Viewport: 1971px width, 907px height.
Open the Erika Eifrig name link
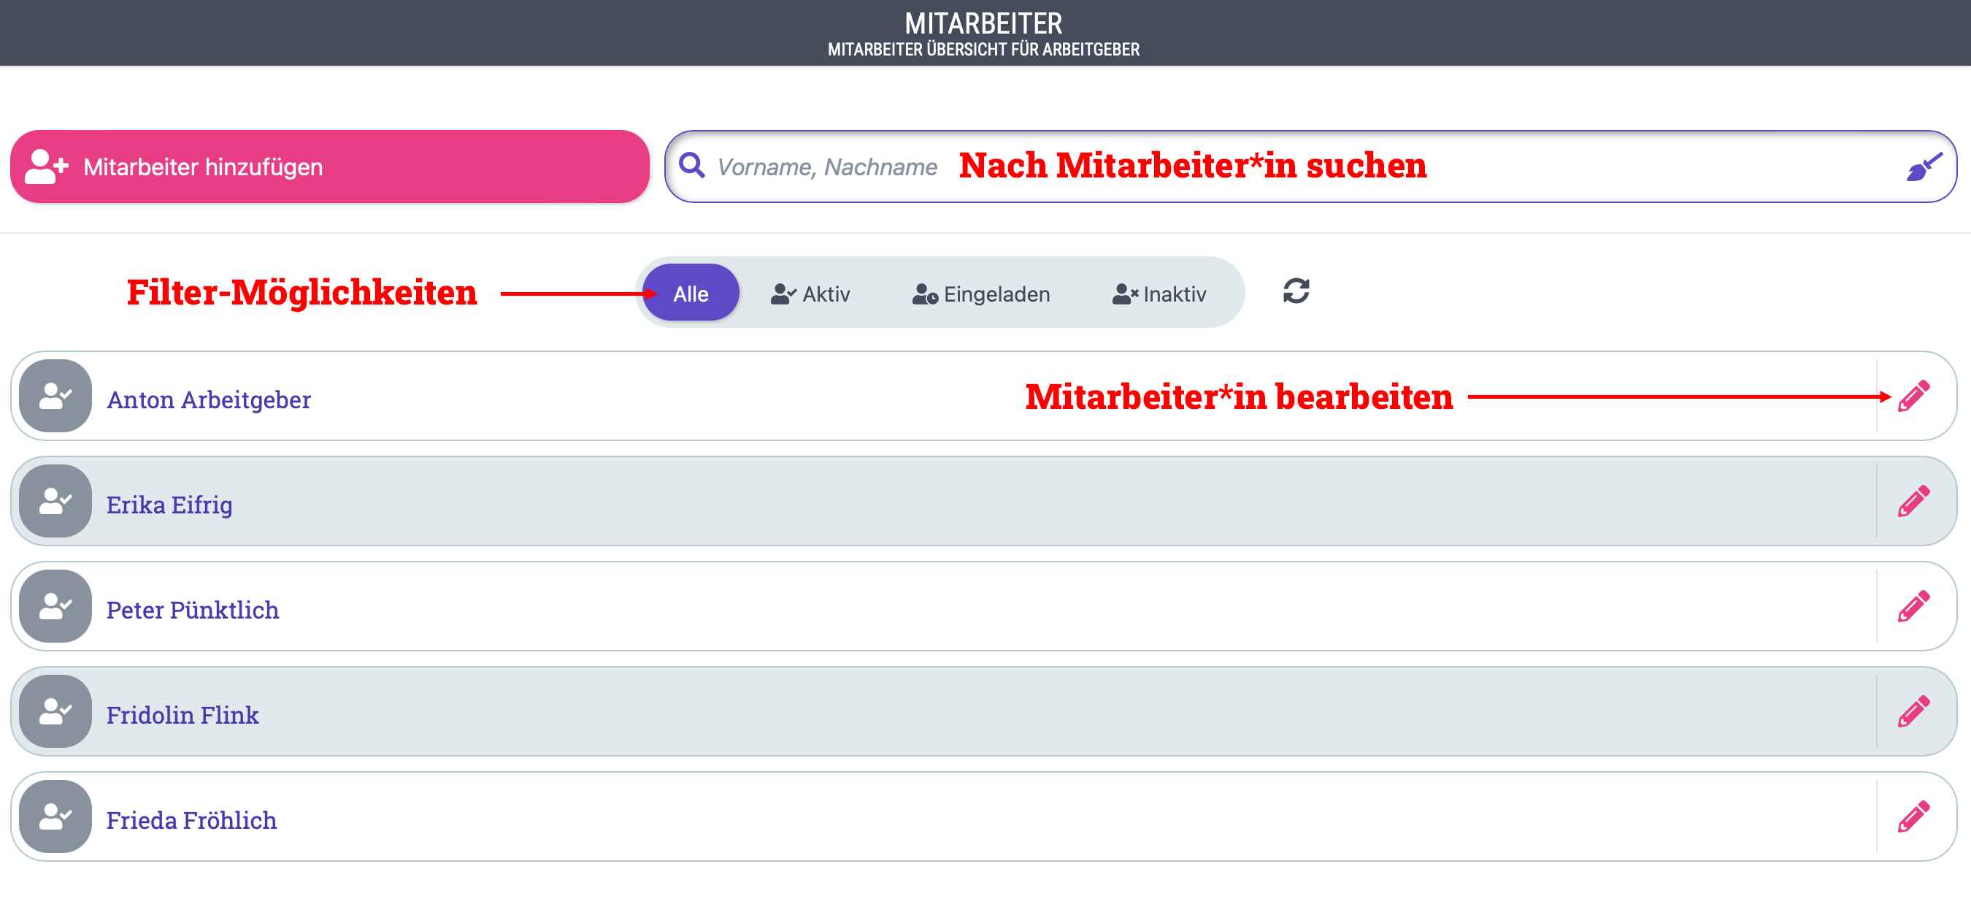pos(169,505)
